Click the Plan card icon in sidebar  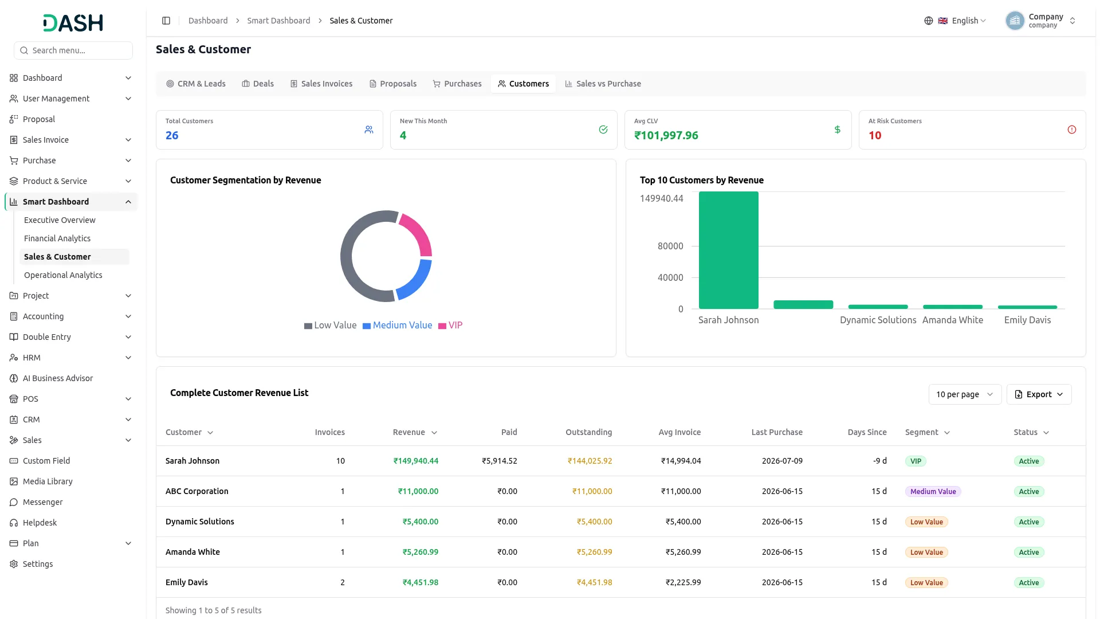(14, 543)
